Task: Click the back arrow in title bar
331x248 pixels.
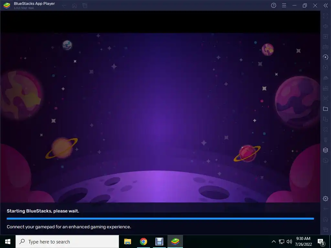Action: click(64, 6)
